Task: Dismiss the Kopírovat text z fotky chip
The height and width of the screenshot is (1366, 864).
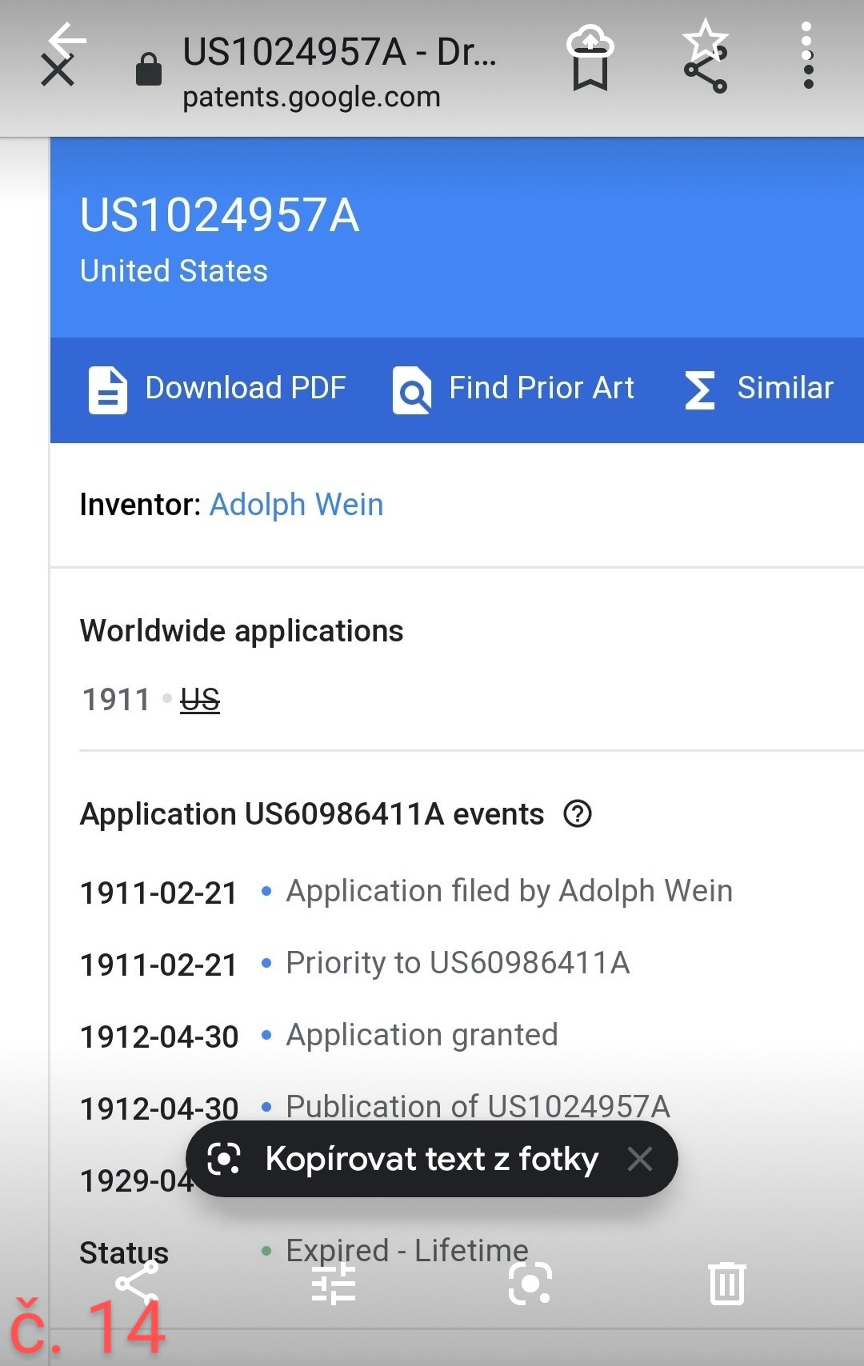Action: point(640,1158)
